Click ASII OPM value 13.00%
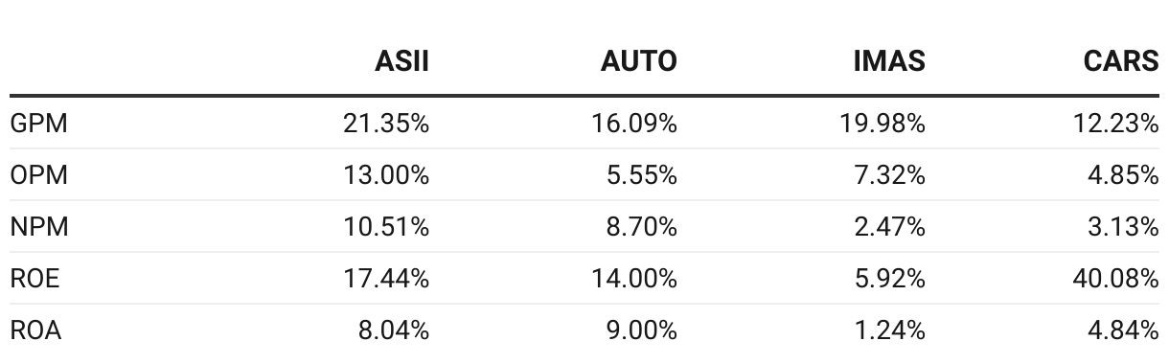The height and width of the screenshot is (364, 1169). pyautogui.click(x=386, y=175)
